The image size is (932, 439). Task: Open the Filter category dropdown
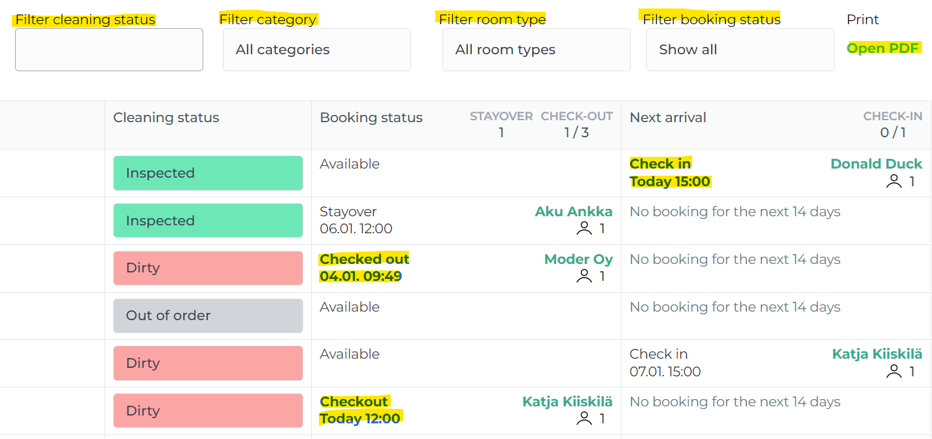(316, 50)
